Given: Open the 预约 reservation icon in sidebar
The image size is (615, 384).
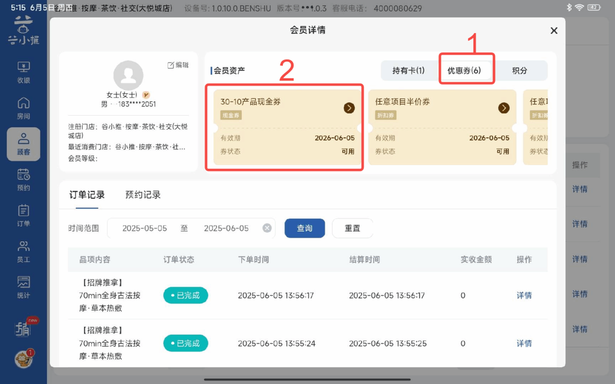Looking at the screenshot, I should (x=23, y=180).
